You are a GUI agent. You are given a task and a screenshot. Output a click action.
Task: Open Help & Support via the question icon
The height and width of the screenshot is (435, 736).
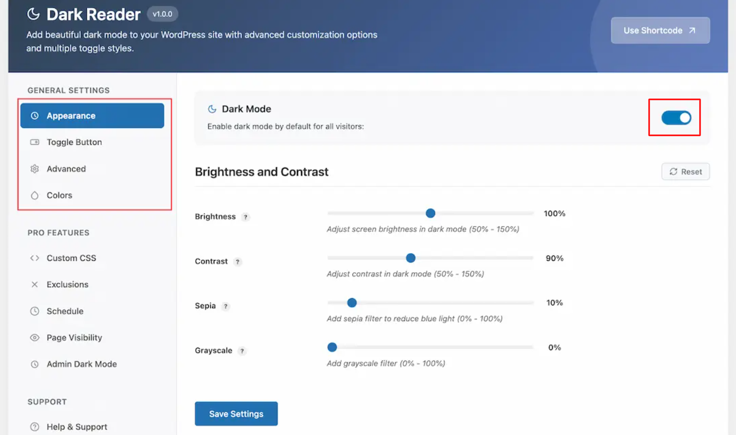[34, 427]
